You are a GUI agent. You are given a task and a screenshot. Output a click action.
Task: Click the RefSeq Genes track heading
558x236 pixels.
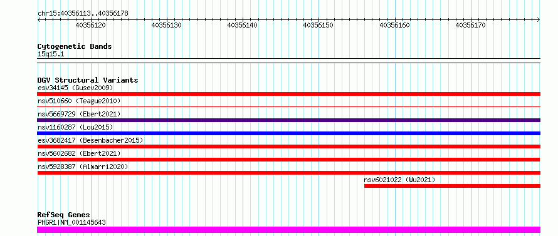click(x=64, y=215)
